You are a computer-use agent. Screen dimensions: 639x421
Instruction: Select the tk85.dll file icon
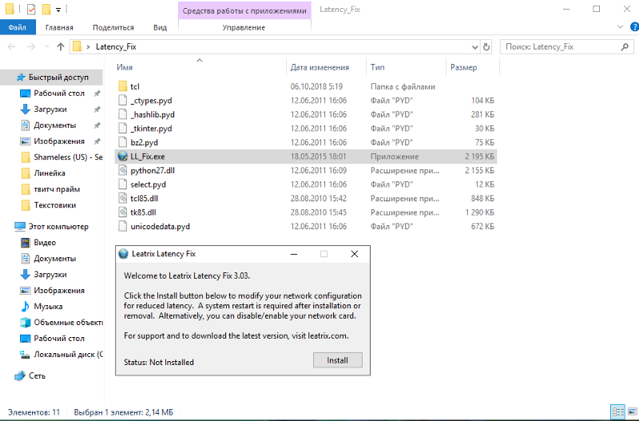(123, 212)
